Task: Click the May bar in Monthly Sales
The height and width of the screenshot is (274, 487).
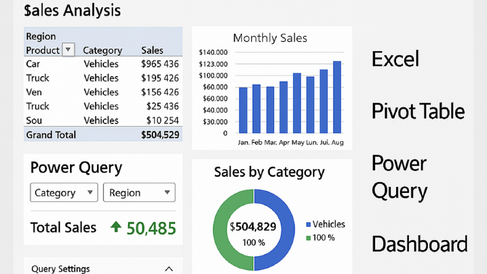Action: pos(297,103)
